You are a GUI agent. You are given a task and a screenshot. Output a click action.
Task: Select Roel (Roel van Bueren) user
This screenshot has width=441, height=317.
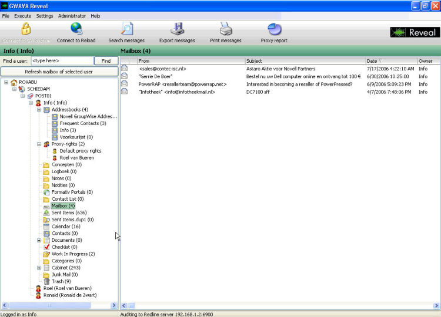pyautogui.click(x=67, y=288)
